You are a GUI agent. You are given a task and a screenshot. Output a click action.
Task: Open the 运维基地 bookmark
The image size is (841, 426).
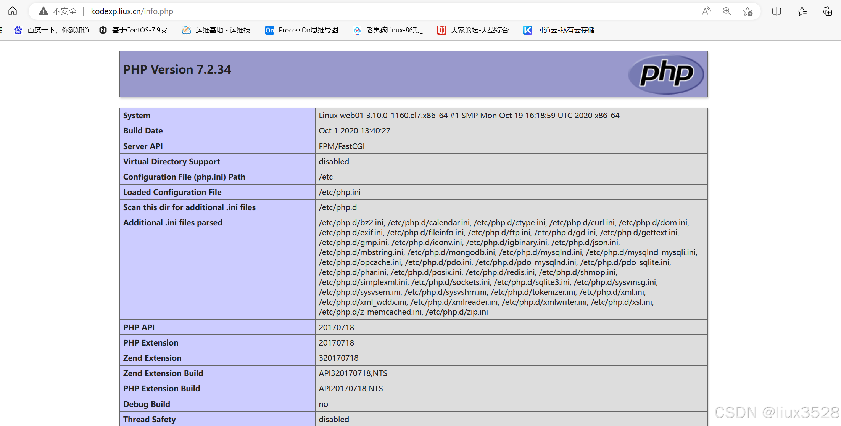pyautogui.click(x=219, y=30)
